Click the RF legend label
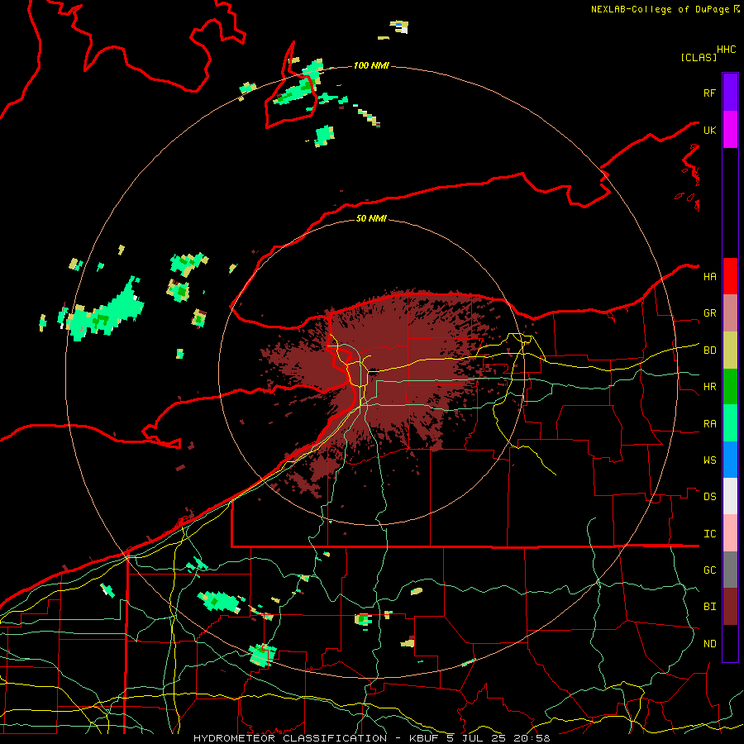744x744 pixels. 709,93
